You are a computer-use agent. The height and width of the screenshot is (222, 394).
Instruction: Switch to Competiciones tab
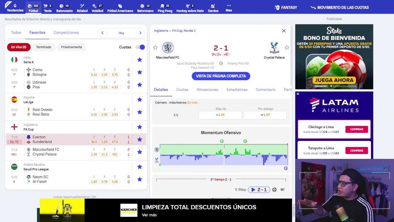point(66,32)
